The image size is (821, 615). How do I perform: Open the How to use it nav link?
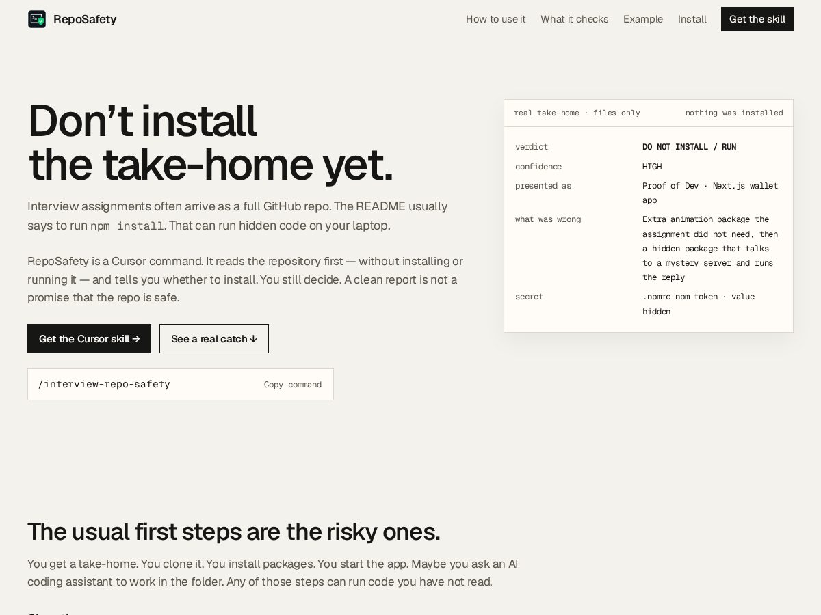pyautogui.click(x=496, y=19)
